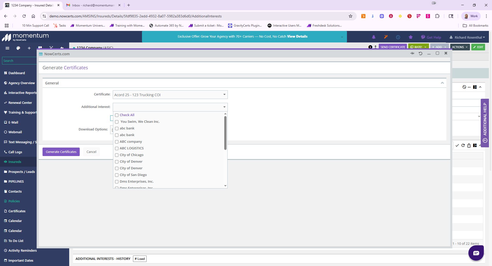Check the City of San Diego checkbox

click(x=117, y=175)
